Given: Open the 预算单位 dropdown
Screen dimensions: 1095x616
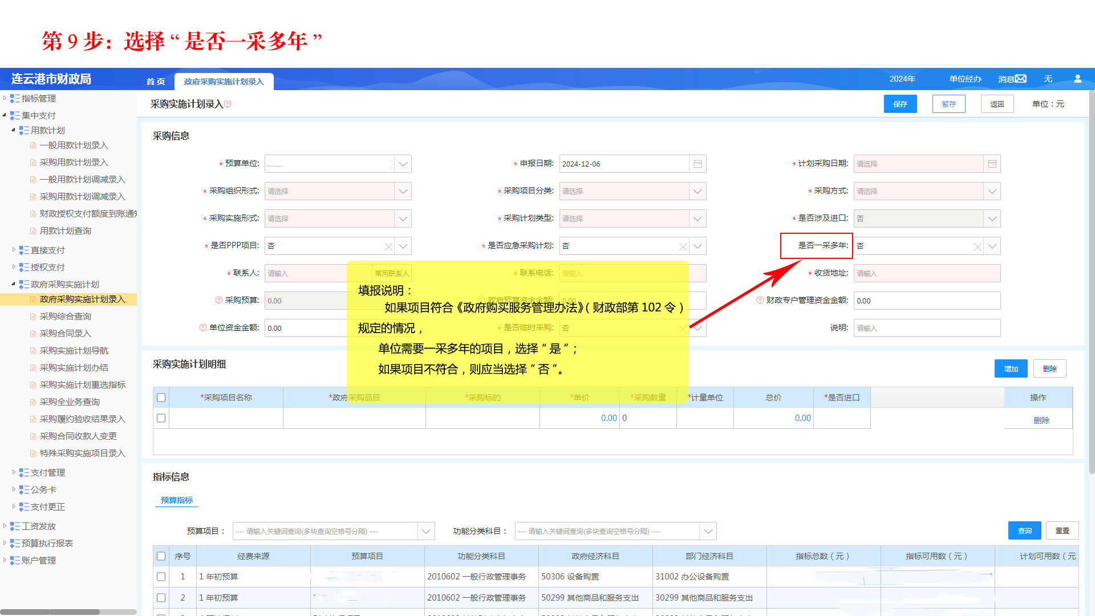Looking at the screenshot, I should (x=403, y=164).
